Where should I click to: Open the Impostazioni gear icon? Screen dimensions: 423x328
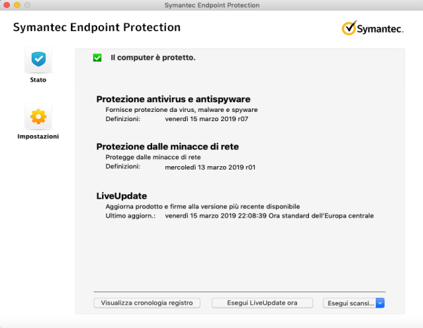click(38, 117)
